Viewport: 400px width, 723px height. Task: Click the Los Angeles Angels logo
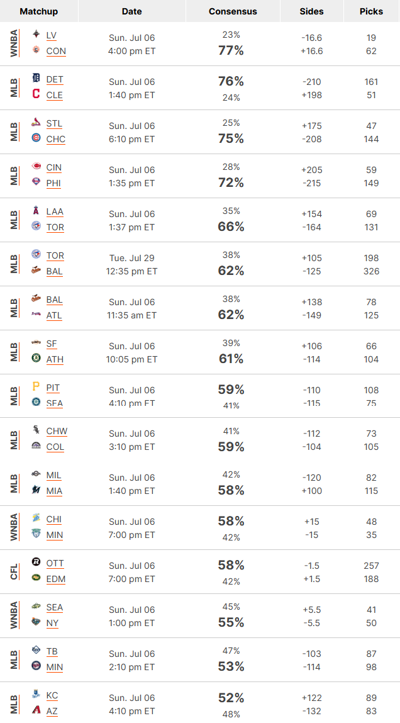pos(36,210)
